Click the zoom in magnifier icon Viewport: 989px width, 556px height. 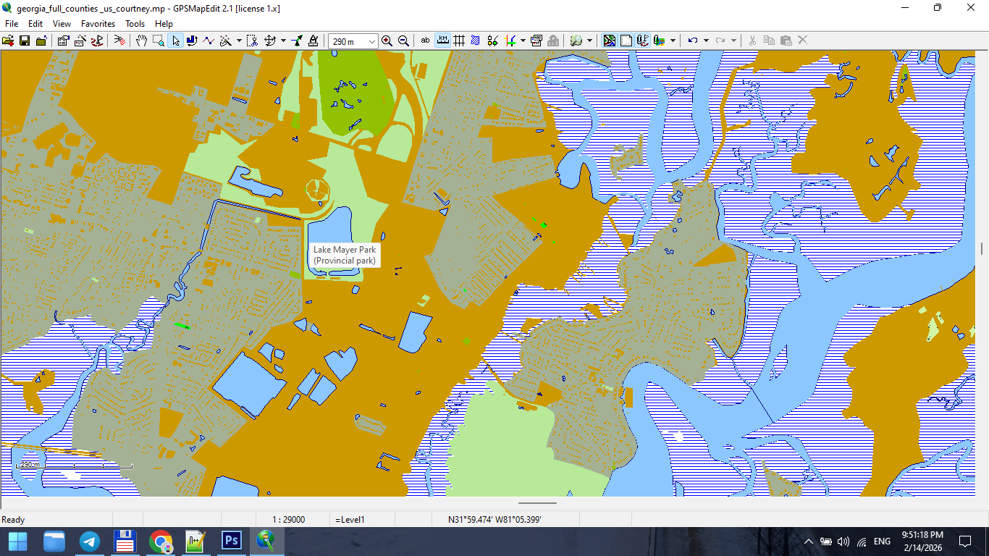387,41
